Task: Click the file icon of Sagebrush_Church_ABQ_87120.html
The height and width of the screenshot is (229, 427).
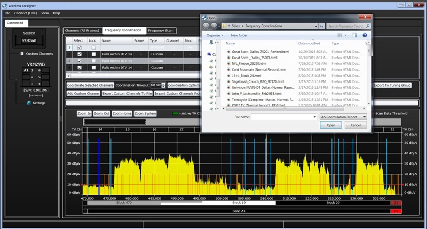Action: coord(228,81)
